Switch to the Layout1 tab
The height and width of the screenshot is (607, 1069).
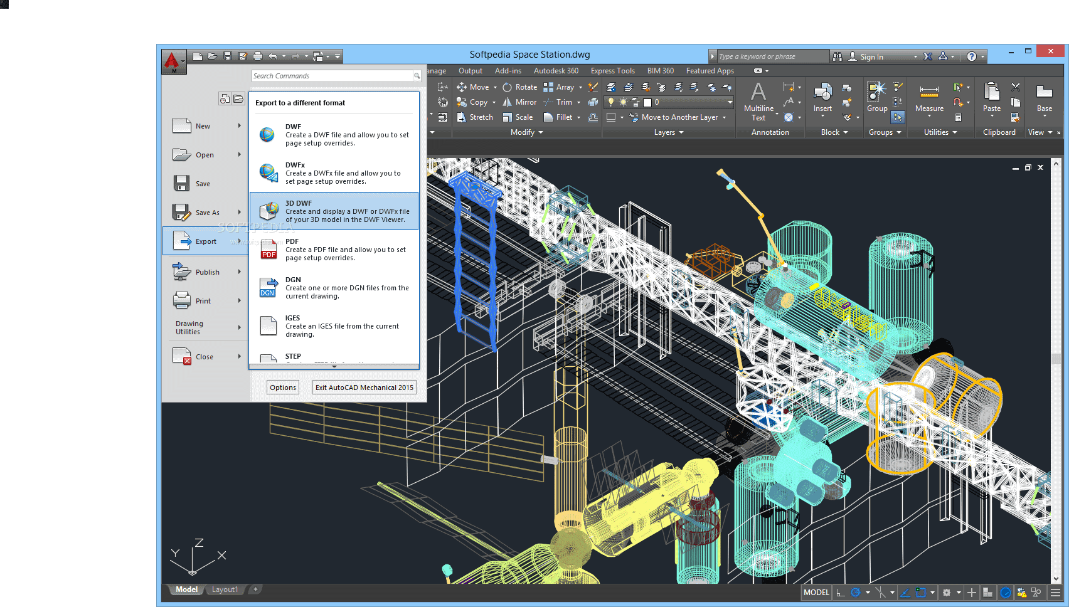[225, 589]
